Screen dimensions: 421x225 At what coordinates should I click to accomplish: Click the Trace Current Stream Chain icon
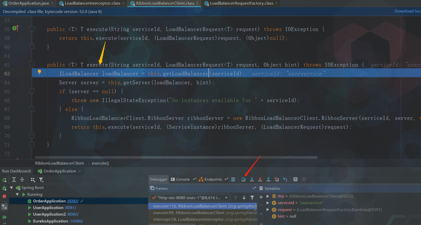click(x=304, y=179)
